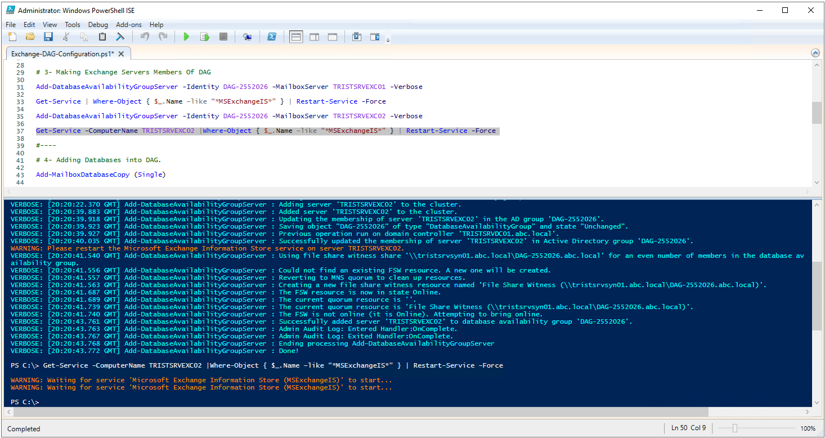
Task: Click the Run Selection icon
Action: point(205,37)
